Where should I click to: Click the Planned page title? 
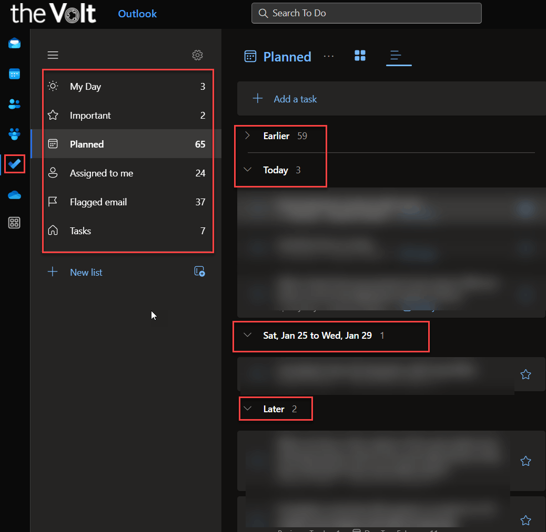(x=287, y=57)
